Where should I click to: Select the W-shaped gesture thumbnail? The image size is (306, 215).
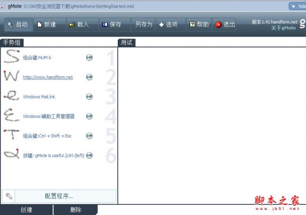pyautogui.click(x=12, y=76)
